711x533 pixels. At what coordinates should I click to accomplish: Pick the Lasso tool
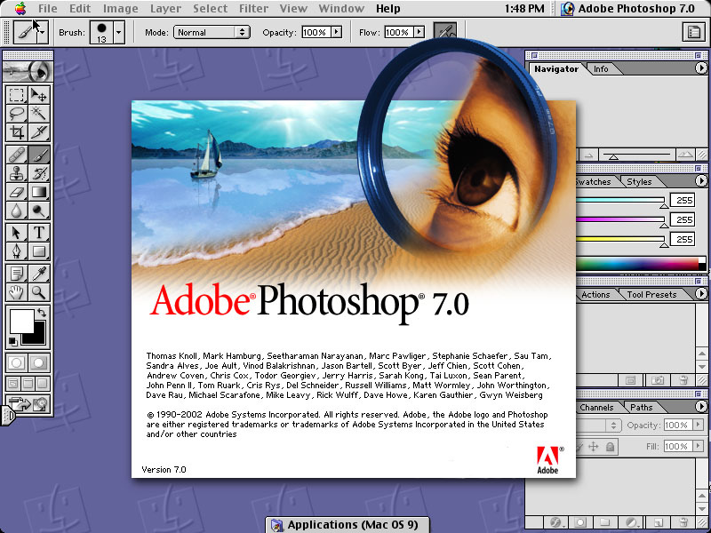(16, 113)
